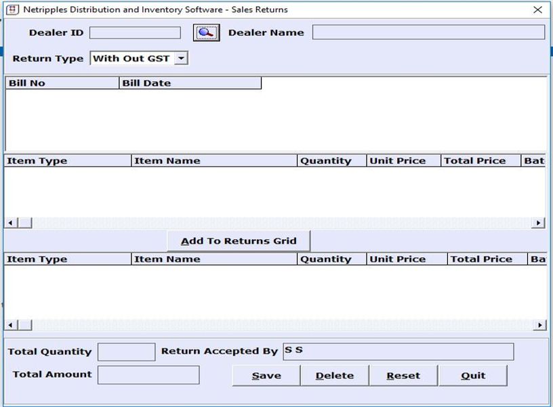Screen dimensions: 553x407
Task: Click the Dealer Name input field
Action: (x=428, y=33)
